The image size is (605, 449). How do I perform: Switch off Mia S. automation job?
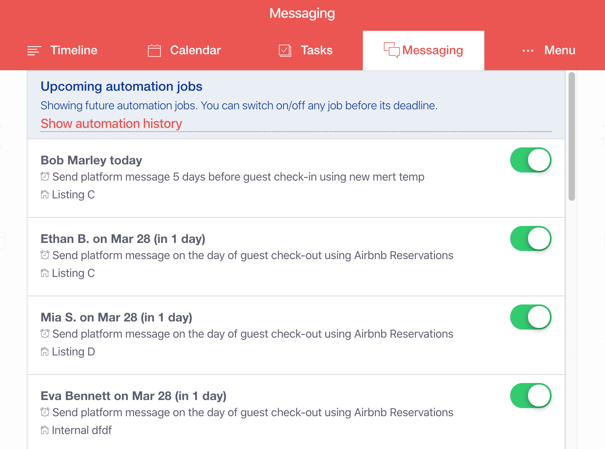530,317
